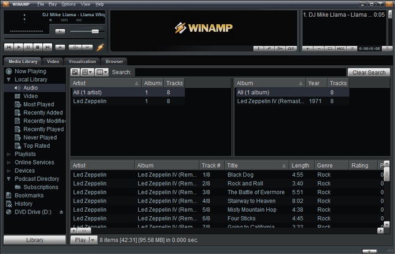Screen dimensions: 395x254
Task: Open the File menu
Action: point(40,4)
